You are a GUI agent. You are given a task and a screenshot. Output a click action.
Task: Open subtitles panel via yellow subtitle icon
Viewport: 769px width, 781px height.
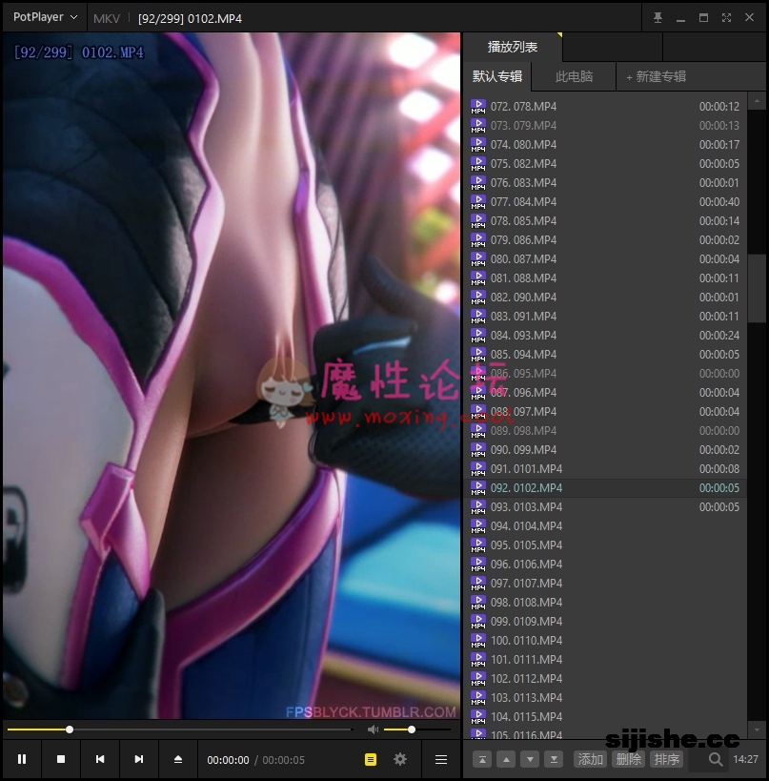coord(371,759)
